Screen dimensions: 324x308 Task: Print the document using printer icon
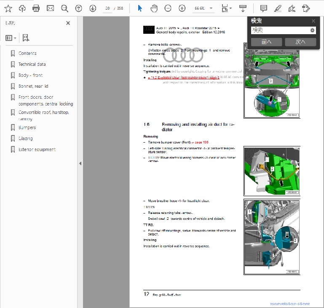(x=36, y=8)
